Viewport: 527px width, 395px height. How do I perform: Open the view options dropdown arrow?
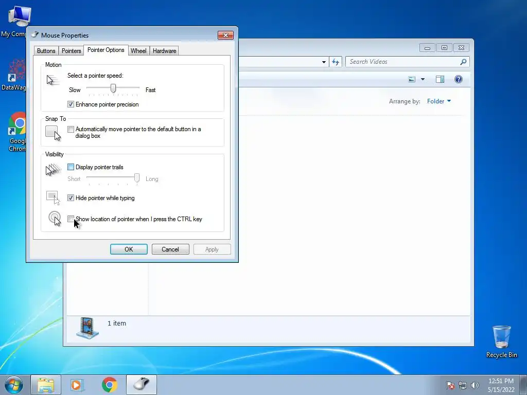423,79
